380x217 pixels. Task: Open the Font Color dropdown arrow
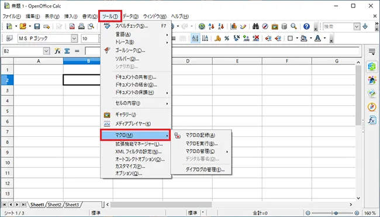(x=324, y=38)
